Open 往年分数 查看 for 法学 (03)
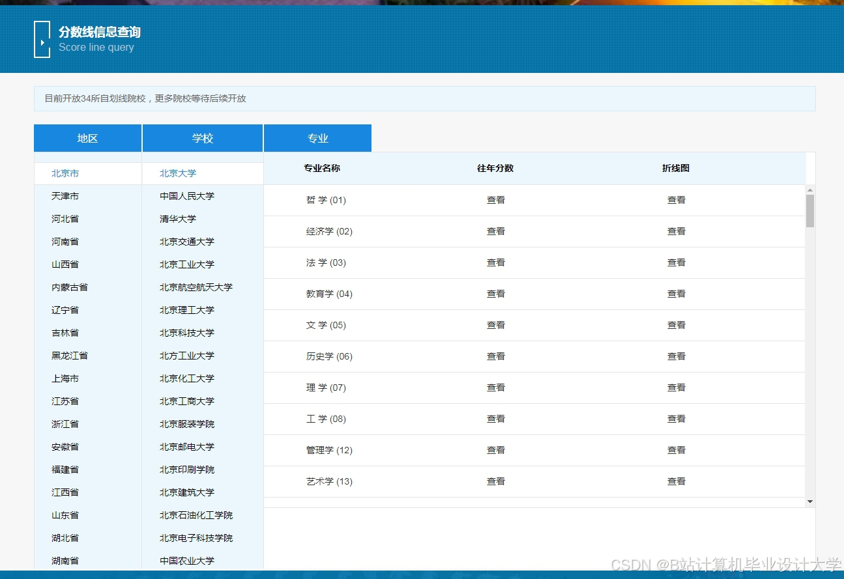This screenshot has width=844, height=579. click(x=495, y=262)
